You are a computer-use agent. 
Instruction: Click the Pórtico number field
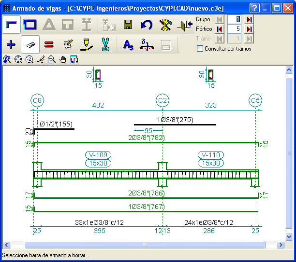click(234, 29)
